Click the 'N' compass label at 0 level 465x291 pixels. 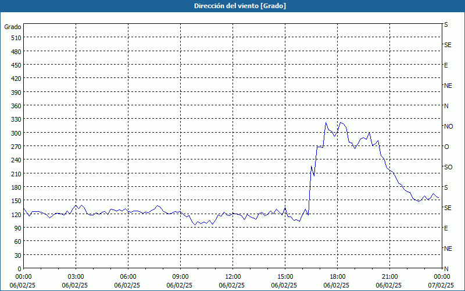tap(446, 269)
